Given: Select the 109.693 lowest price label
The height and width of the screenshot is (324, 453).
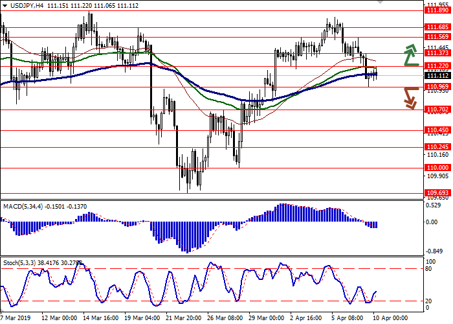Looking at the screenshot, I should [x=437, y=193].
